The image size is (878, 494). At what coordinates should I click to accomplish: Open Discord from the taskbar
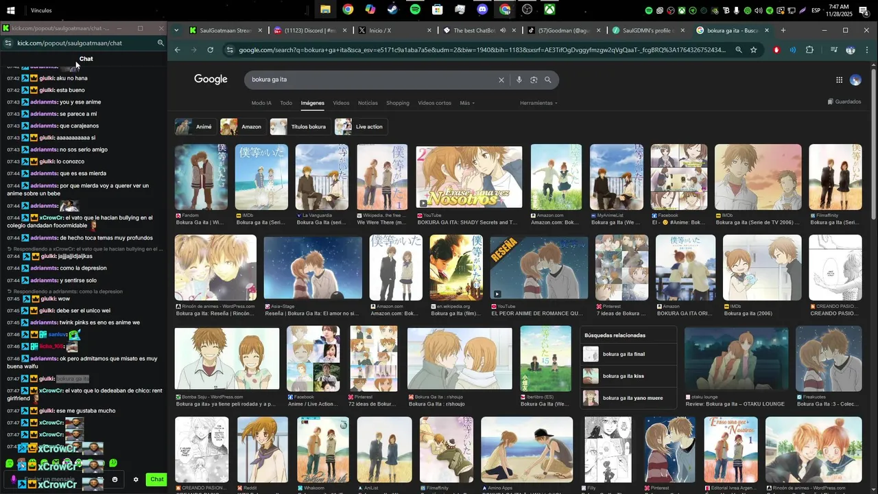click(x=482, y=10)
